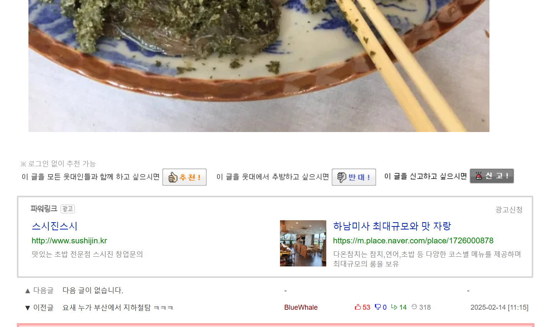539x327 pixels.
Task: Open the 하남미사 최대규모와 맛 자랑 ad link
Action: tap(392, 226)
